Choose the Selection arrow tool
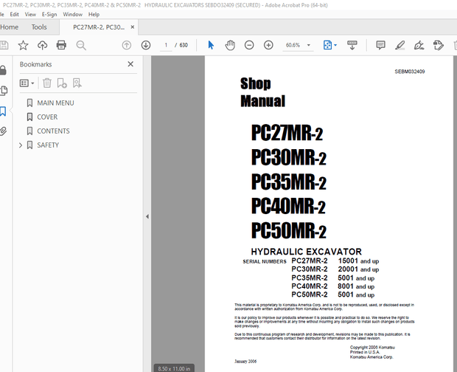 pos(211,45)
